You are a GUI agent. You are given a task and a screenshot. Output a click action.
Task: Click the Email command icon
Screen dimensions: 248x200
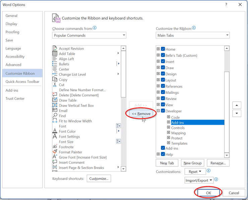coord(55,110)
